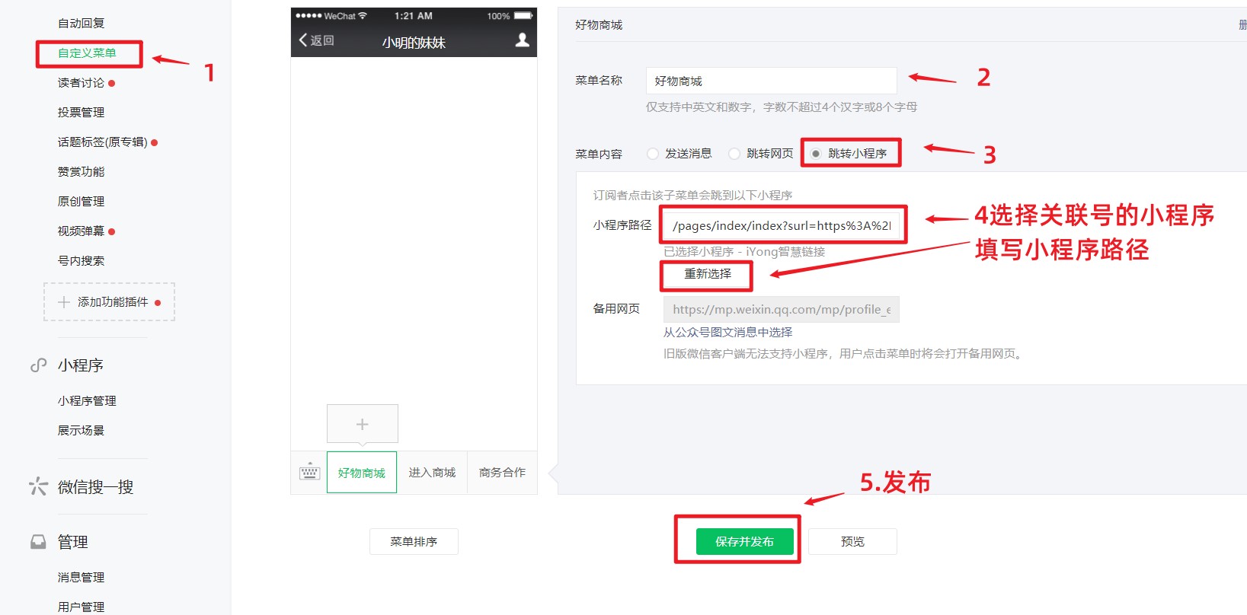Viewport: 1247px width, 615px height.
Task: Click the 好物商城 panel heading
Action: tap(599, 25)
